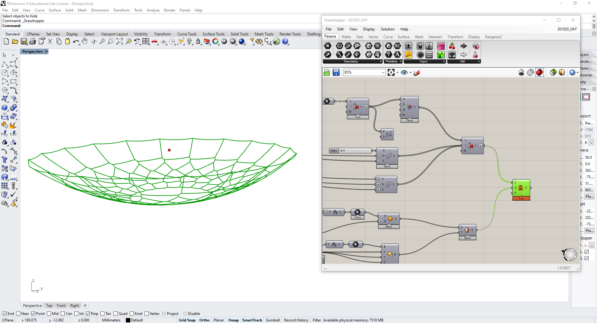The height and width of the screenshot is (323, 597).
Task: Click the Grasshopper launch icon in Rhino toolbar
Action: 276,41
